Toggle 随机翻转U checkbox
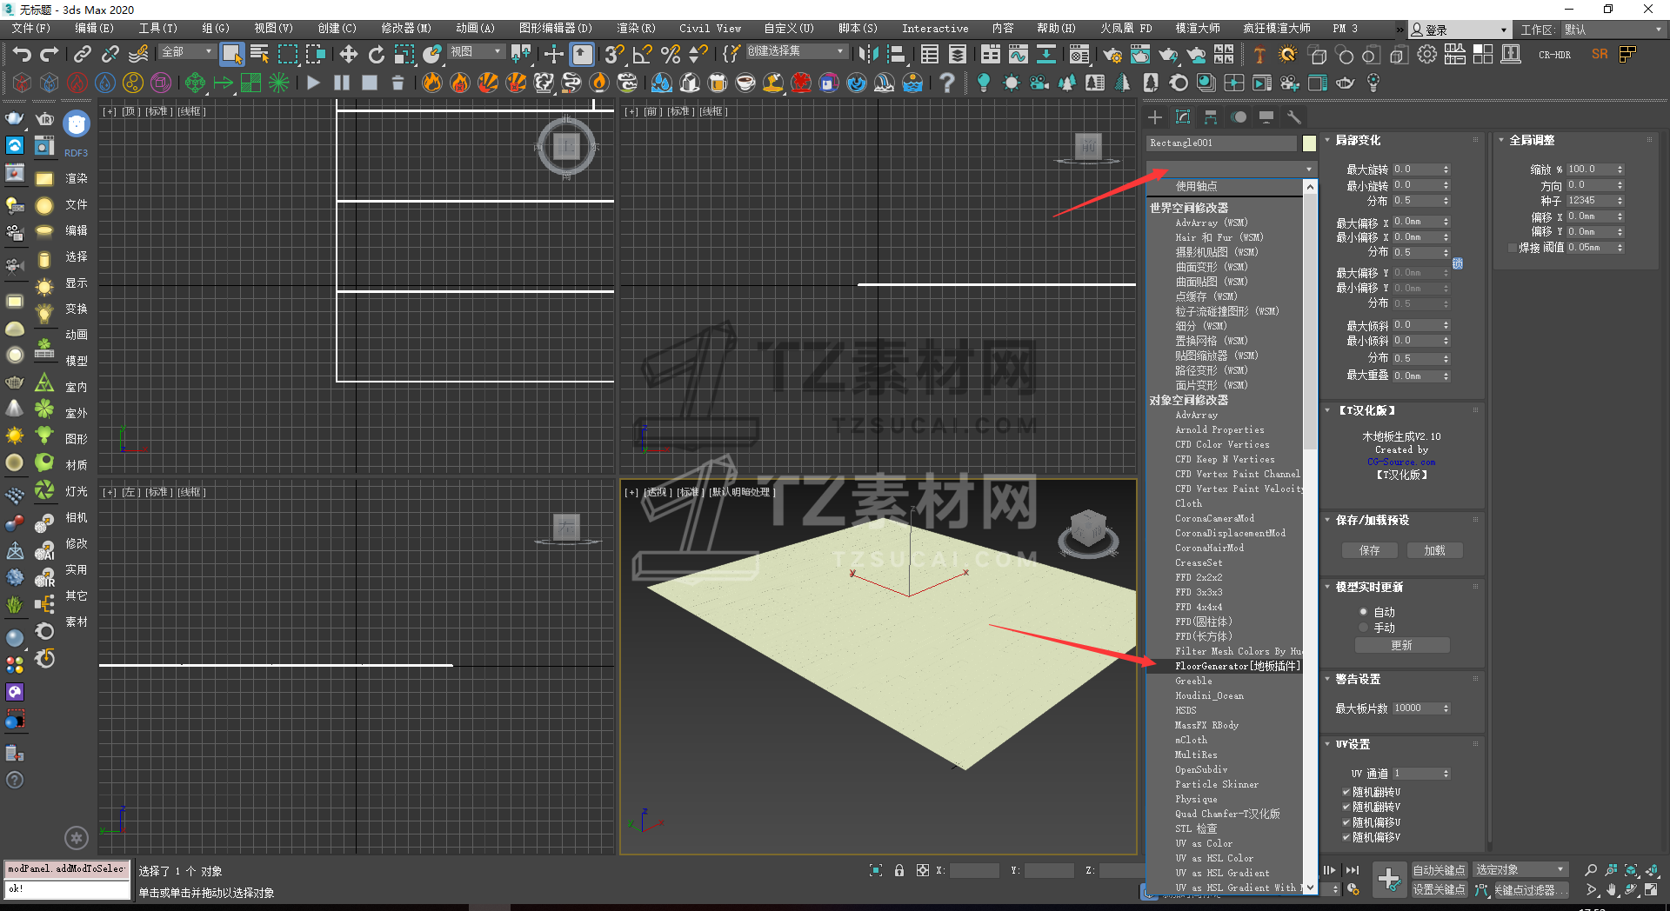Viewport: 1670px width, 911px height. pos(1346,792)
